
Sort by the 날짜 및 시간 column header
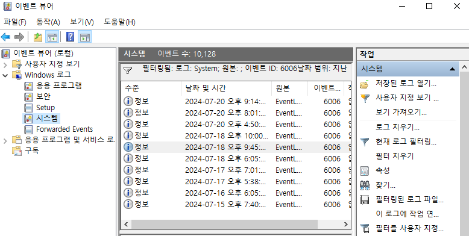[227, 88]
